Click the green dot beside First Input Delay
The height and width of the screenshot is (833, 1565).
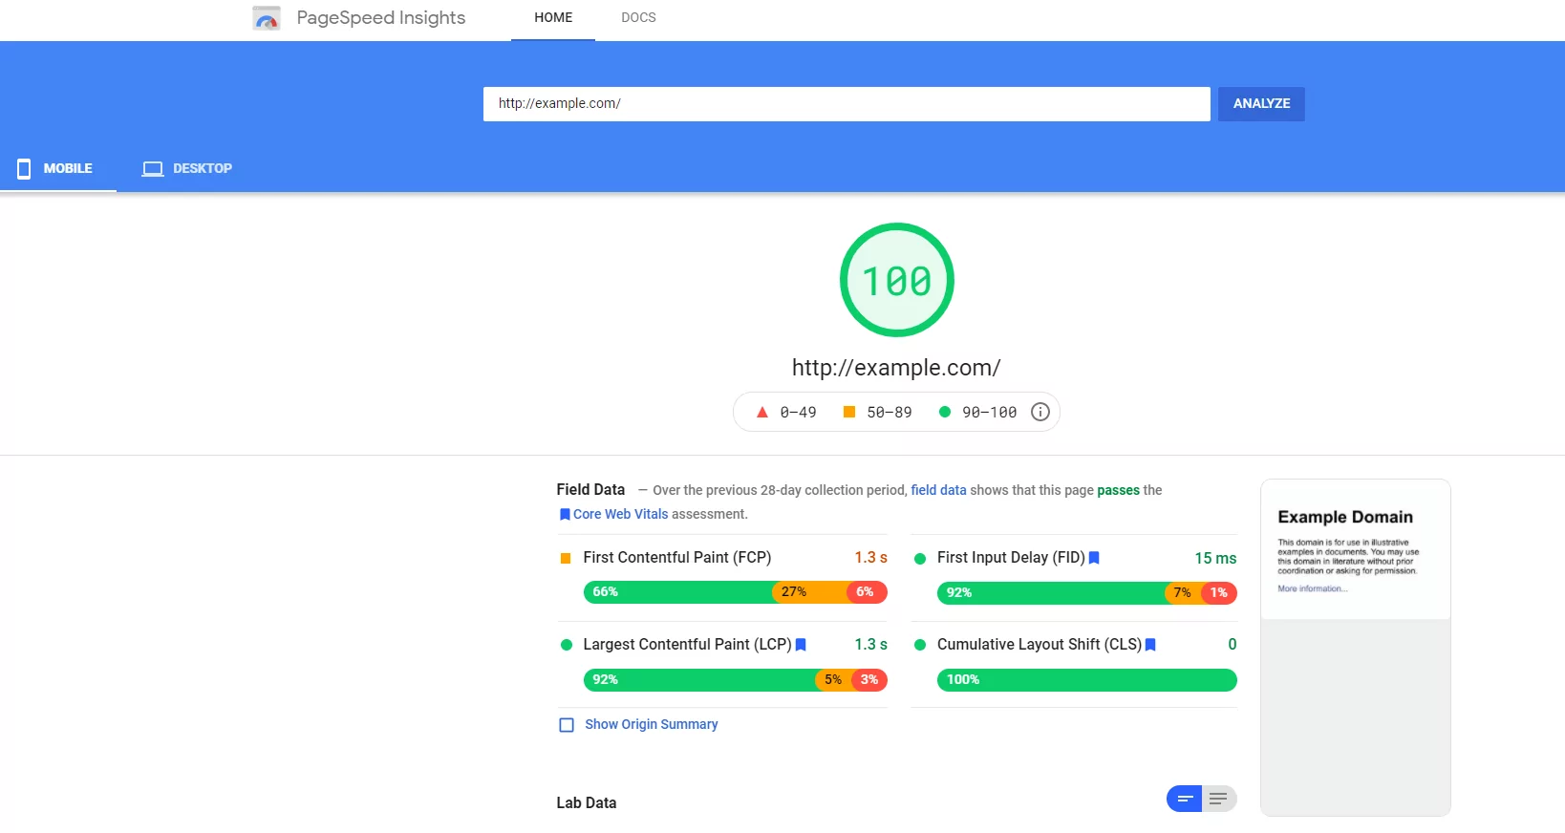[920, 559]
